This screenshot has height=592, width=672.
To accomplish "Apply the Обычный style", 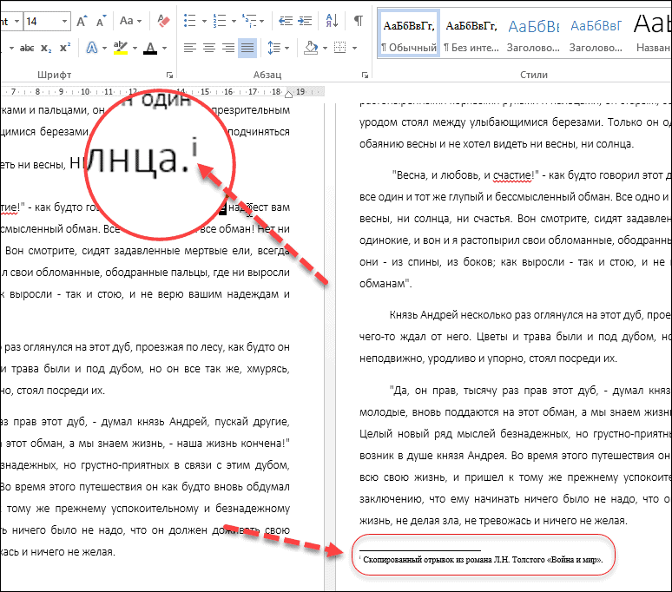I will click(409, 35).
